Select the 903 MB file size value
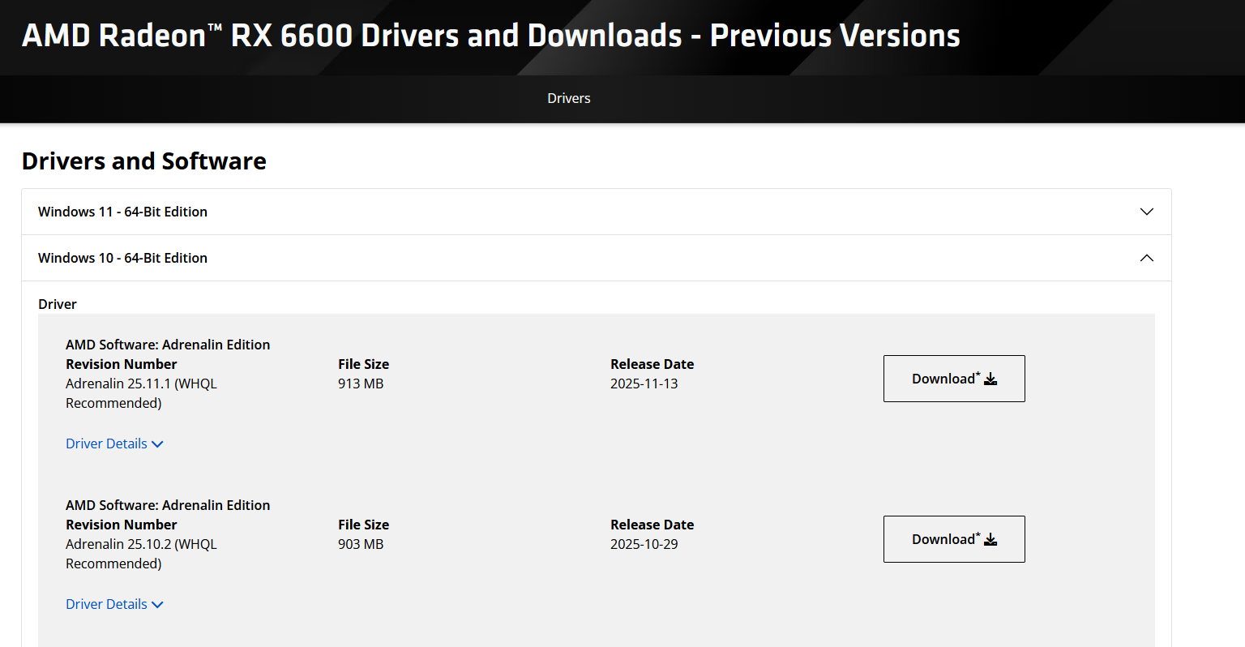This screenshot has height=647, width=1245. (x=361, y=544)
